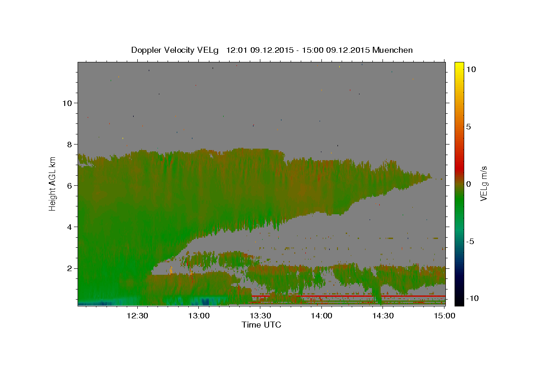Click the plot title 'Doppler Velocity VELg'

(x=175, y=50)
